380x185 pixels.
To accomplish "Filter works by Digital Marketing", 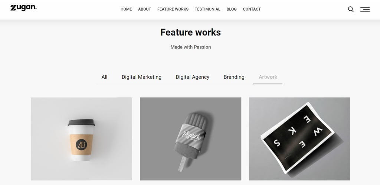I will pyautogui.click(x=141, y=77).
